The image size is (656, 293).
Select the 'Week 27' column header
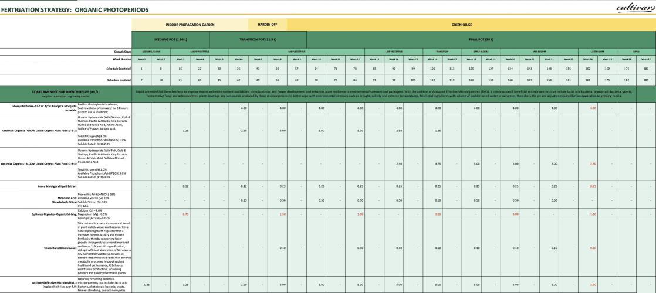tap(647, 59)
